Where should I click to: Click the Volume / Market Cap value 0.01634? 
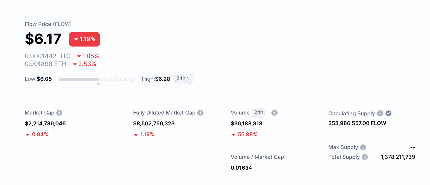pos(241,168)
